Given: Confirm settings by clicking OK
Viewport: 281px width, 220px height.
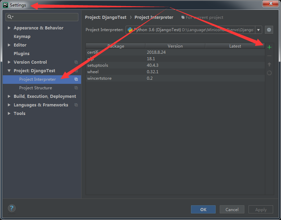Looking at the screenshot, I should 203,209.
